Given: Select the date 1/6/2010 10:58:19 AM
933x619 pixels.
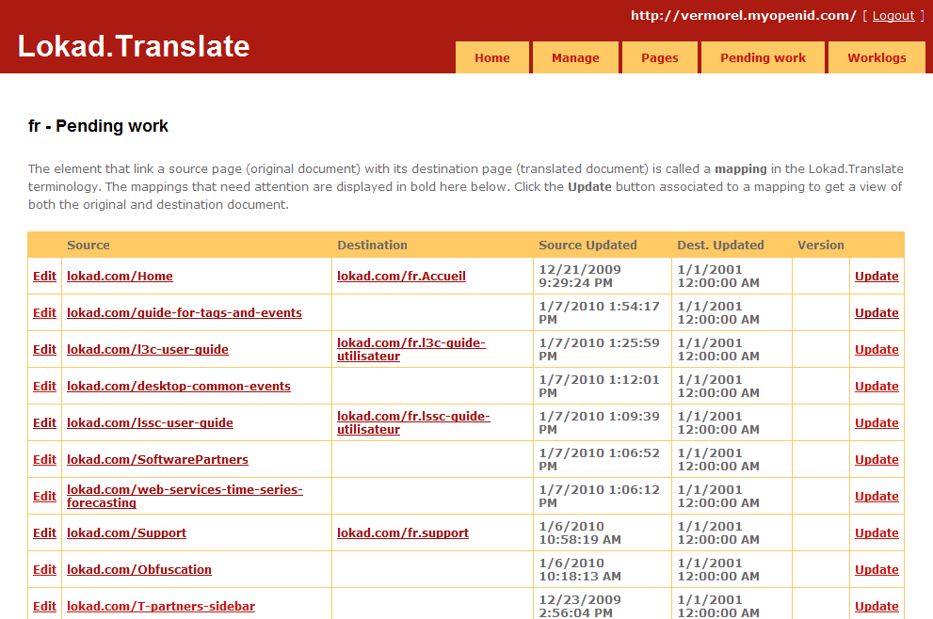Looking at the screenshot, I should (x=580, y=532).
